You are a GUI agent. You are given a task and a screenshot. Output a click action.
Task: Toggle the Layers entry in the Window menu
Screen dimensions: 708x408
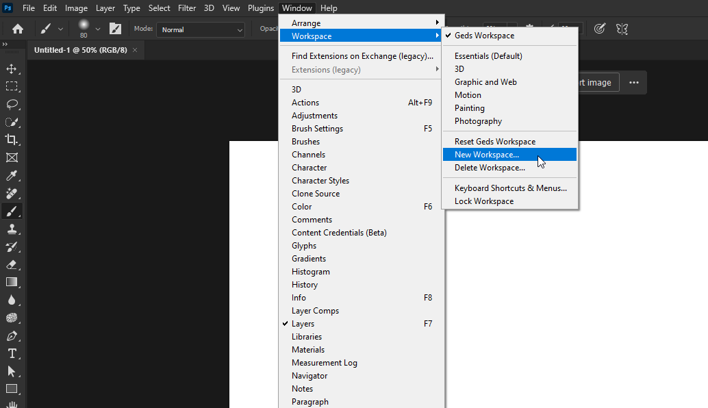click(302, 323)
